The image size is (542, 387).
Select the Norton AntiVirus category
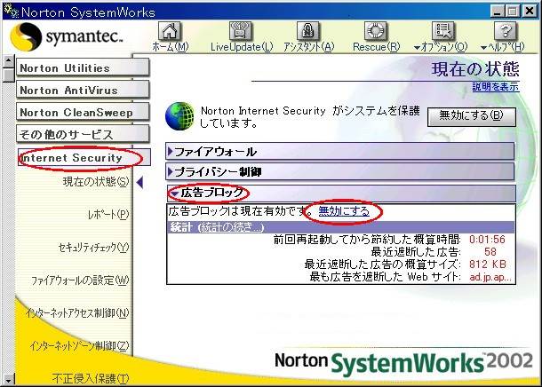click(83, 90)
